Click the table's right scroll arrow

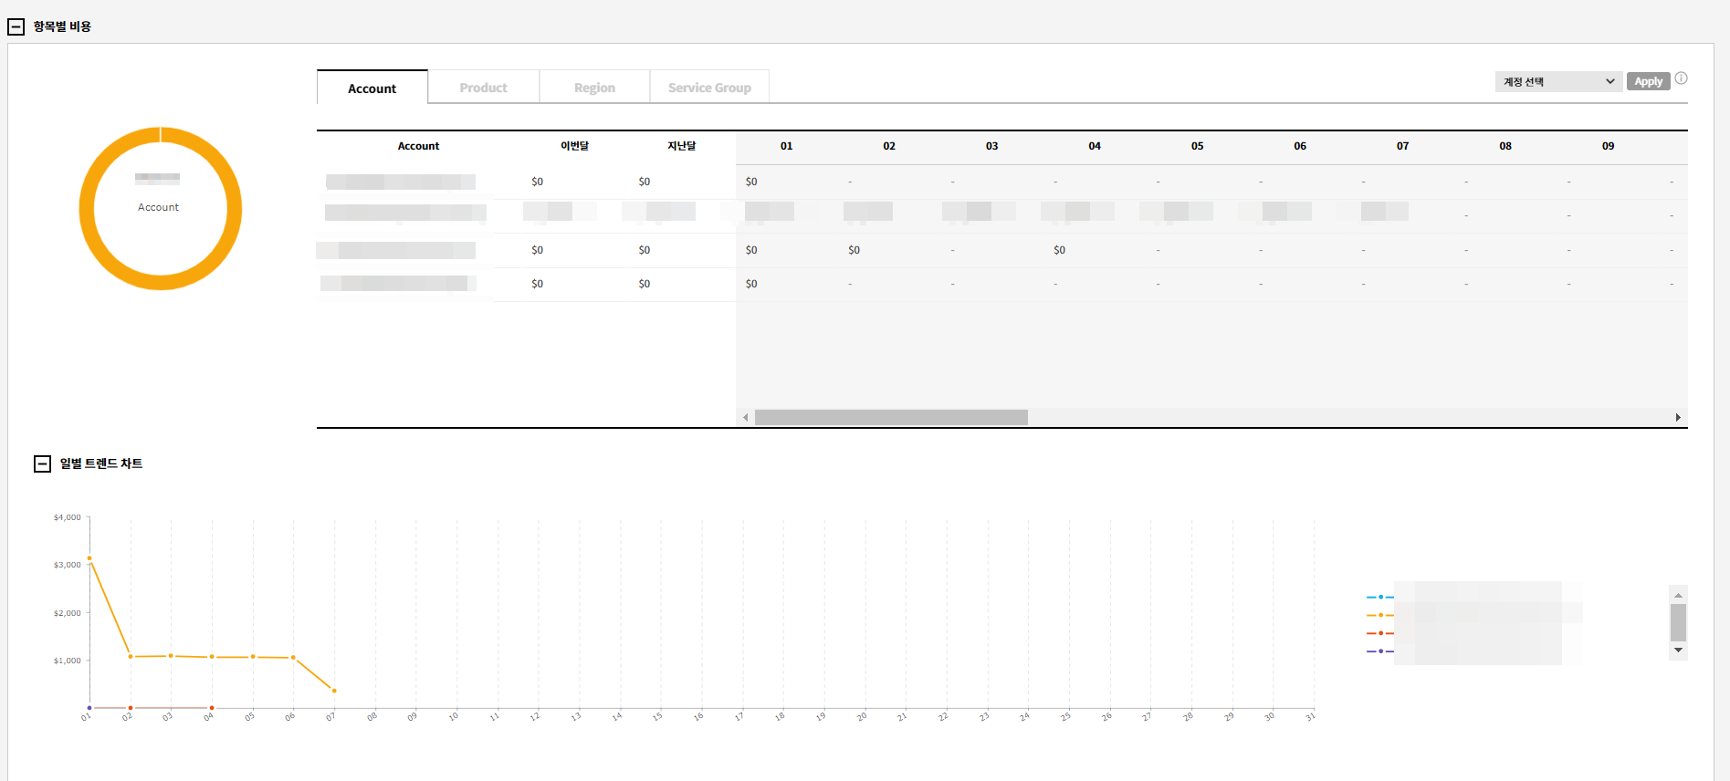pos(1678,418)
